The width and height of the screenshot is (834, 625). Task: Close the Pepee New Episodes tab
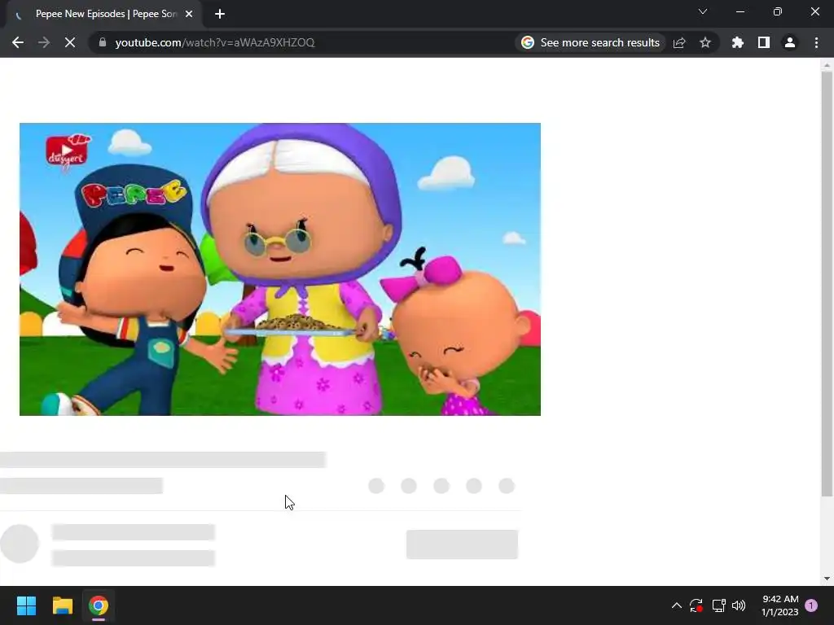[x=189, y=15]
